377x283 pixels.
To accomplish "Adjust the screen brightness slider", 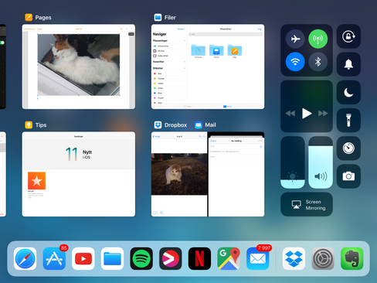I will [x=293, y=162].
